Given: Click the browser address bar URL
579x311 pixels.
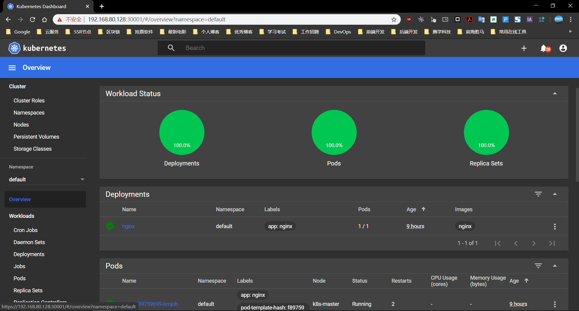Looking at the screenshot, I should [157, 20].
